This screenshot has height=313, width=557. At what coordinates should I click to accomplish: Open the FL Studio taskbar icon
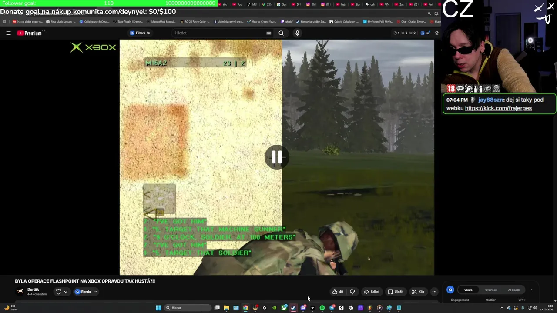(x=370, y=308)
